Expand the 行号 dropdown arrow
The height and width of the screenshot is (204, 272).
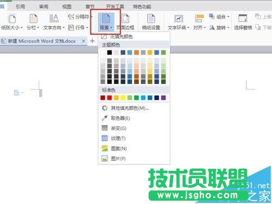tap(87, 28)
